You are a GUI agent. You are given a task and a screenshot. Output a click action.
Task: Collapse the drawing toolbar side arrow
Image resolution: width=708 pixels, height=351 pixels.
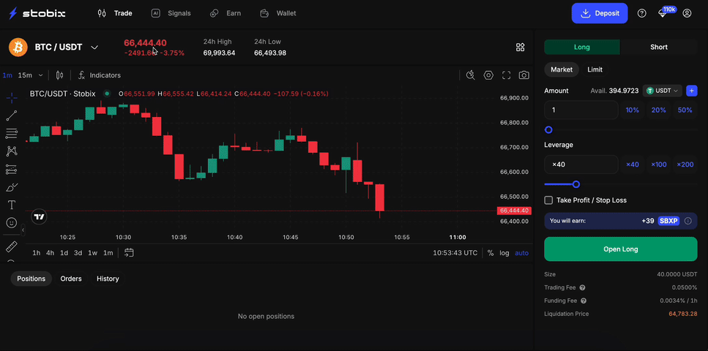tap(23, 230)
